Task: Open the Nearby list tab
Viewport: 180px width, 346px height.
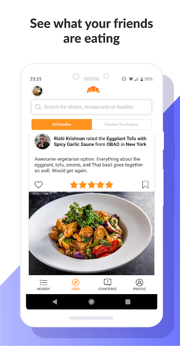Action: pyautogui.click(x=44, y=285)
